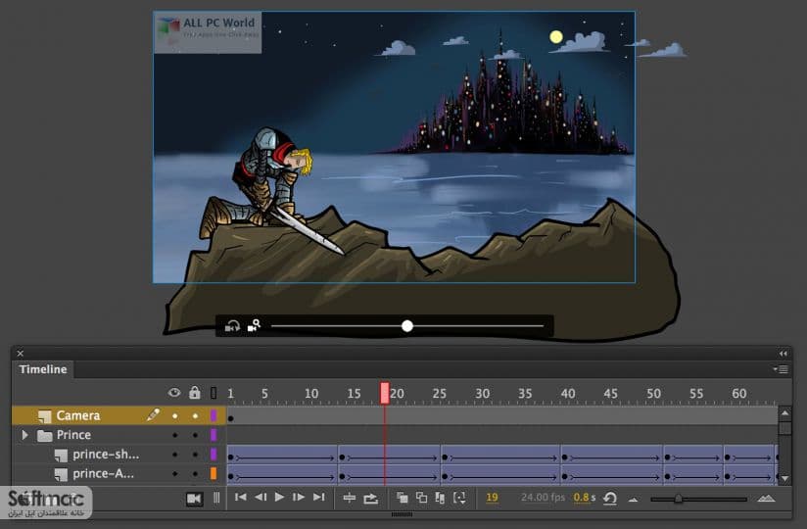The width and height of the screenshot is (807, 529).
Task: Open the modify markers menu
Action: tap(459, 498)
